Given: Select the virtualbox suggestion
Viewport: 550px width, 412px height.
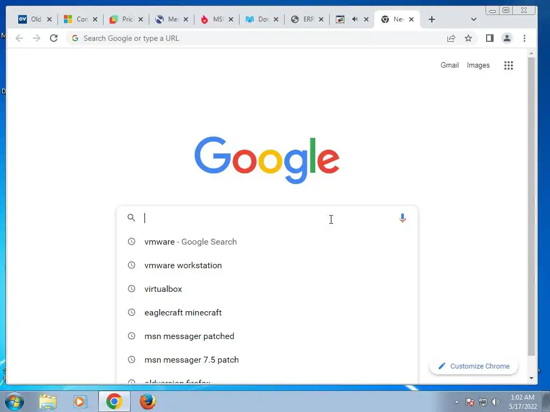Looking at the screenshot, I should pos(266,289).
